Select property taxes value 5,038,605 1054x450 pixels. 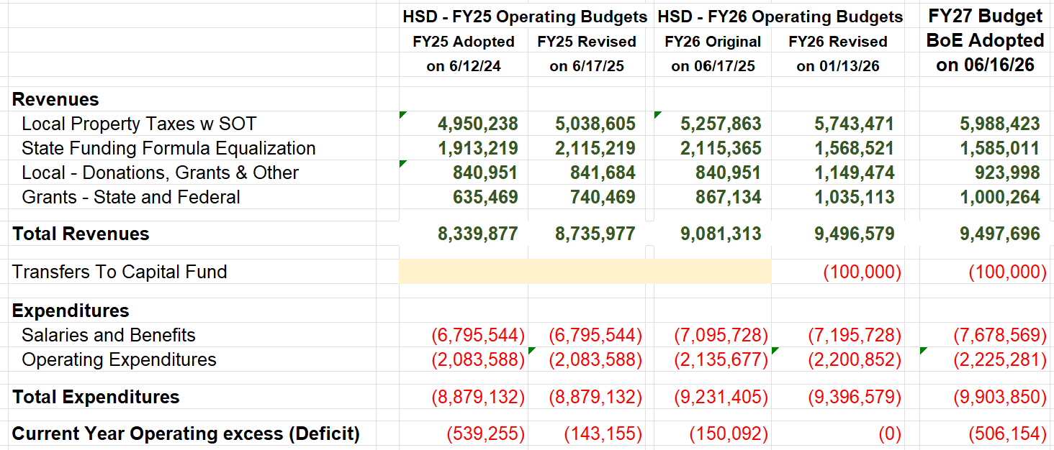coord(595,124)
